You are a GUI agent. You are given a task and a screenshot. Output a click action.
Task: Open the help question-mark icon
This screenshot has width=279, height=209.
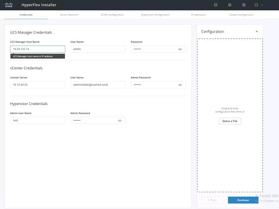point(230,5)
